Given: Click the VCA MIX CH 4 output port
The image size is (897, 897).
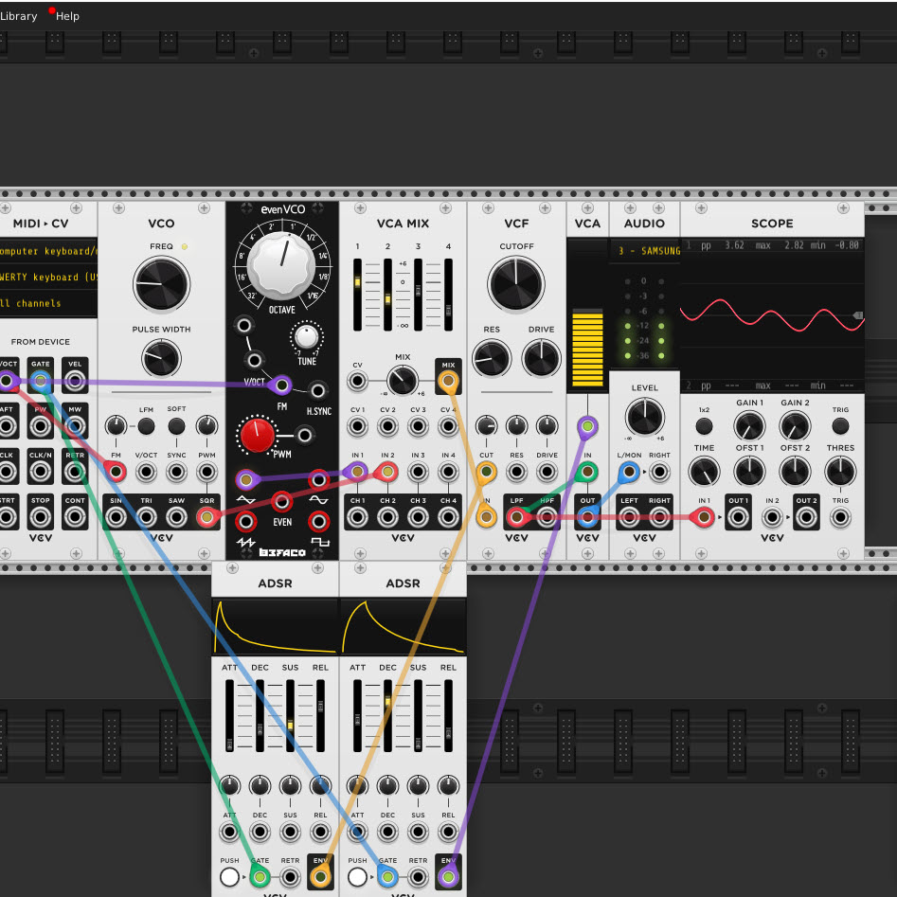Looking at the screenshot, I should point(448,517).
